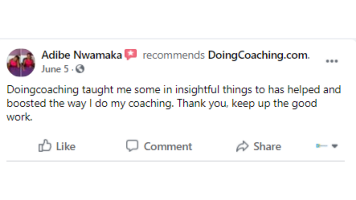Click the first line of review text
The height and width of the screenshot is (200, 356).
[x=174, y=90]
